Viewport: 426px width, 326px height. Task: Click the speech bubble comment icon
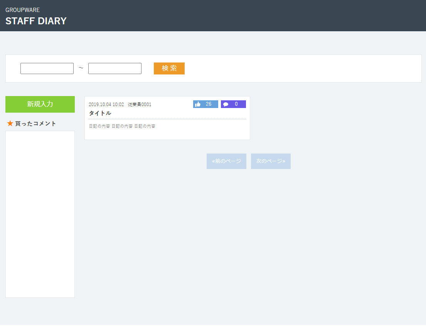pyautogui.click(x=226, y=104)
